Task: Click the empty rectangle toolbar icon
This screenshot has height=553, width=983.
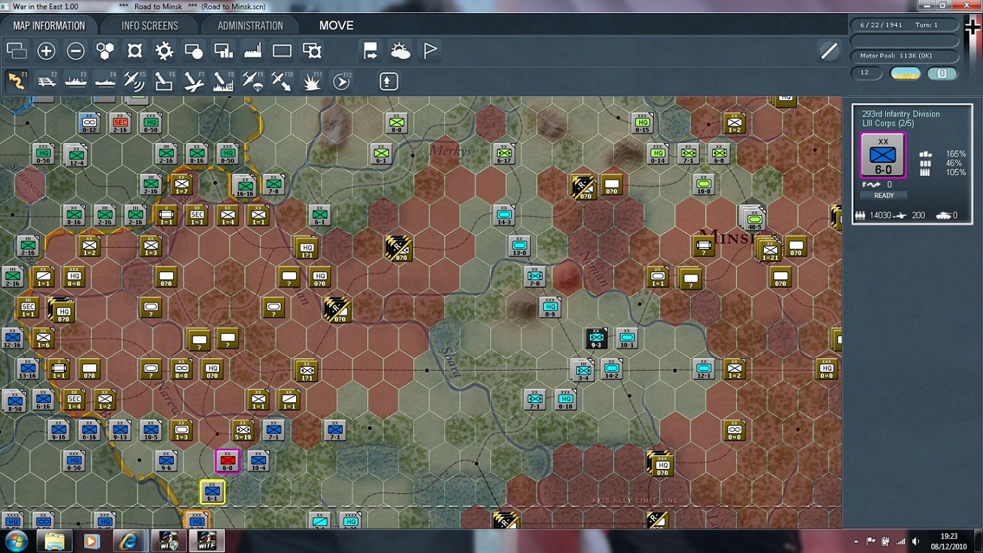Action: pos(282,51)
